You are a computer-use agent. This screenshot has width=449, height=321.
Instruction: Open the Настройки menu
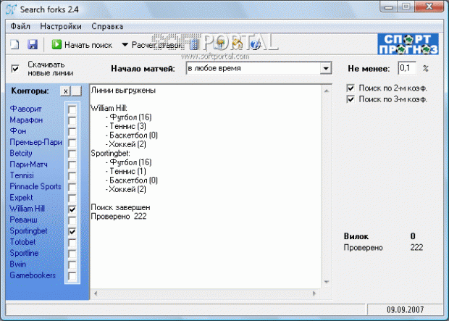61,26
